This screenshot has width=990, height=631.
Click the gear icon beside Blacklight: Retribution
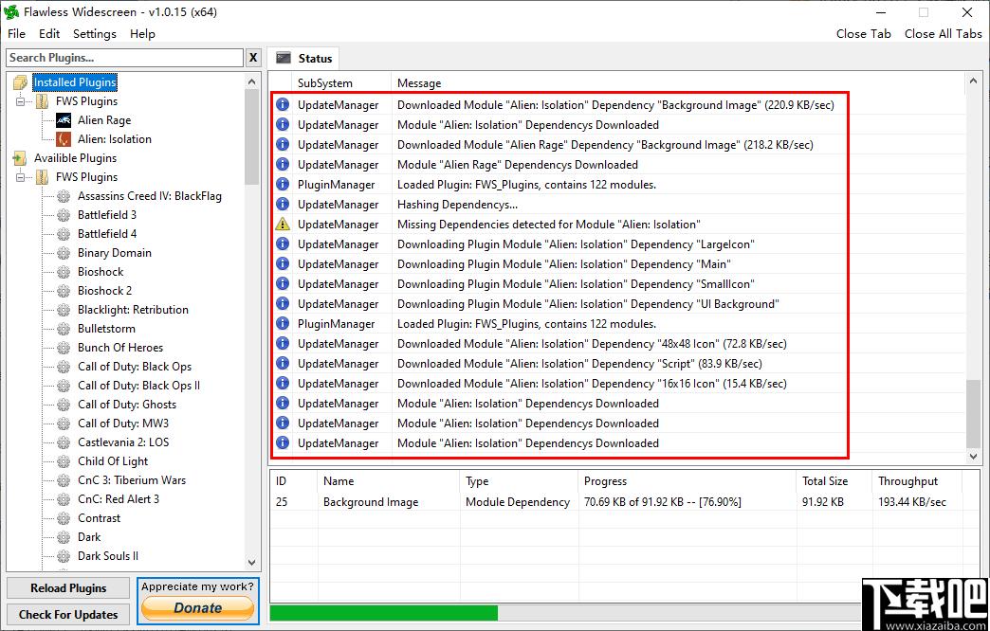click(64, 310)
